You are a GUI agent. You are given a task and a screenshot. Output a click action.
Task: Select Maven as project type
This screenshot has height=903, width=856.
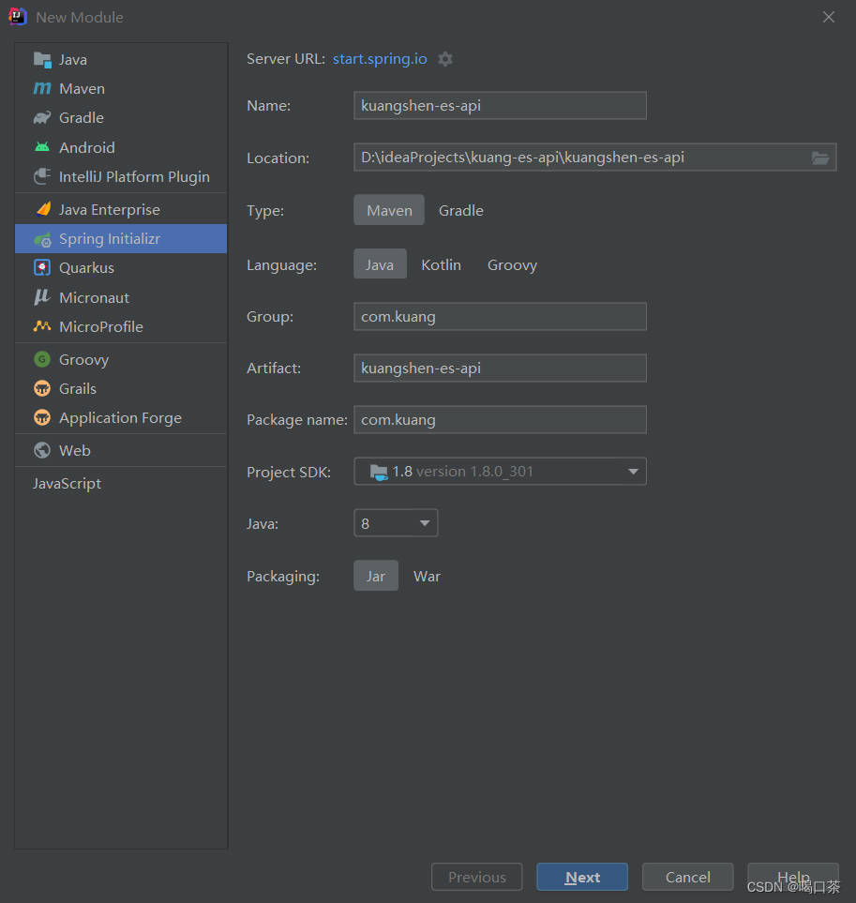point(389,210)
